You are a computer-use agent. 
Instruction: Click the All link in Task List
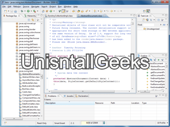(x=164, y=25)
